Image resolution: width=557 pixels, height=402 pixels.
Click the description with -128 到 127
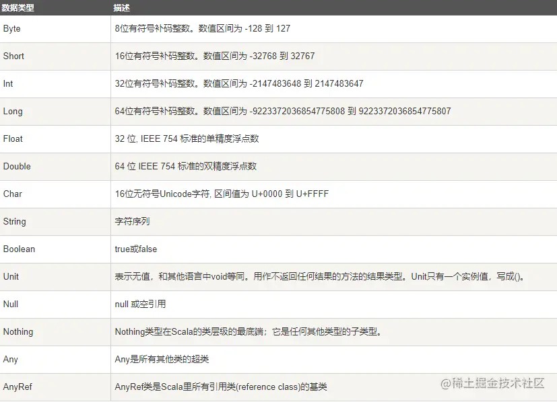point(203,28)
